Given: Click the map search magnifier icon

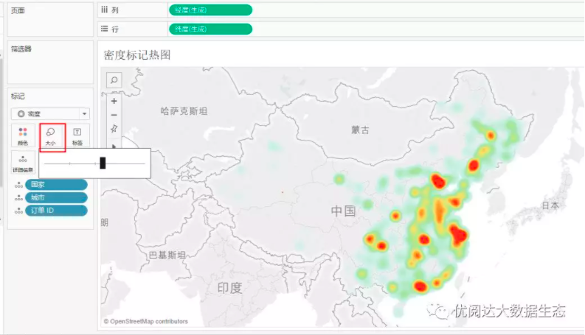Looking at the screenshot, I should [114, 80].
